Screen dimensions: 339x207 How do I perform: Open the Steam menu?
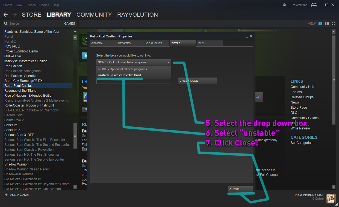click(x=8, y=5)
